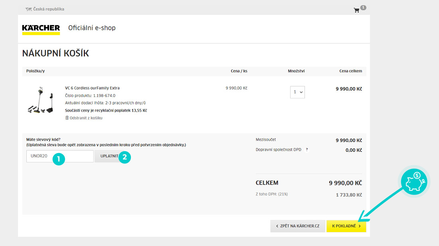Click the Oficiální e-shop header title
Viewport: 439px width, 246px height.
pos(92,28)
